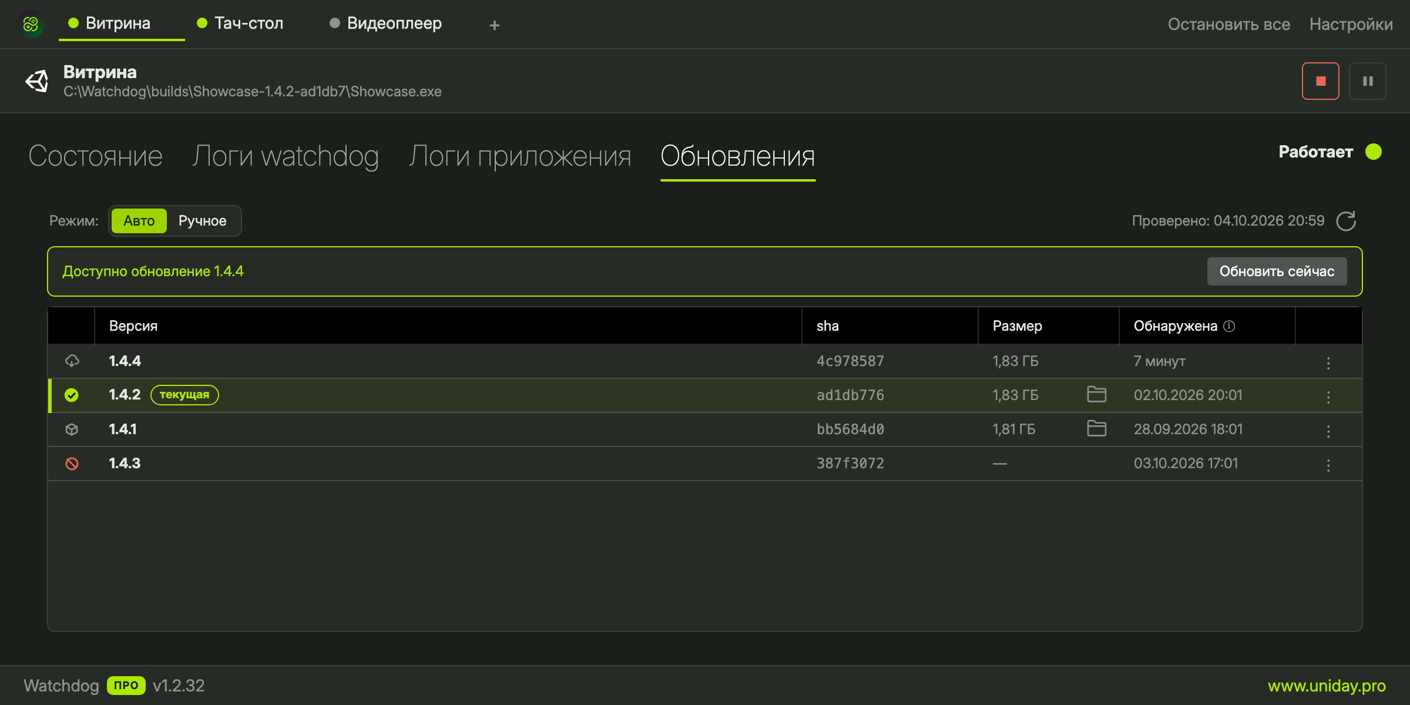Switch to the Тач-стол app tab
The width and height of the screenshot is (1410, 705).
(240, 23)
